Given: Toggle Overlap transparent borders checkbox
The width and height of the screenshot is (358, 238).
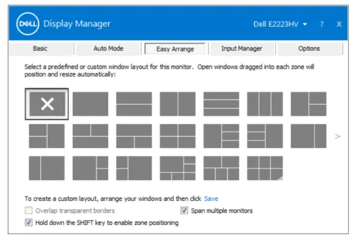Looking at the screenshot, I should coord(29,211).
